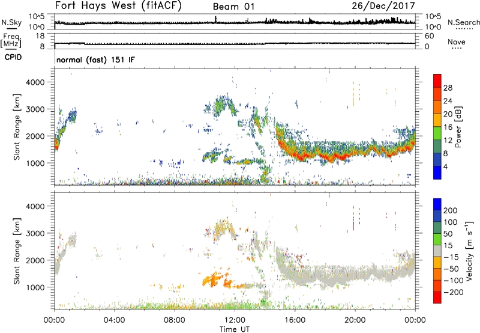Click the '16:00' time tick label

295,320
